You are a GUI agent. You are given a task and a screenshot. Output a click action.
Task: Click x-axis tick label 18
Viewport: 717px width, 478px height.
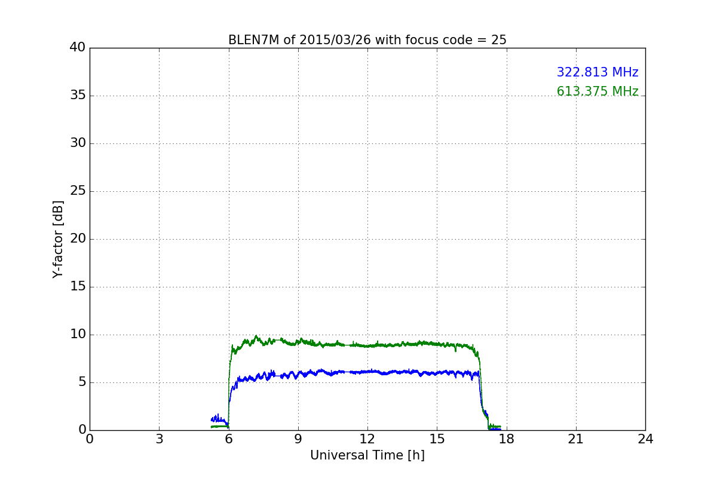(506, 439)
